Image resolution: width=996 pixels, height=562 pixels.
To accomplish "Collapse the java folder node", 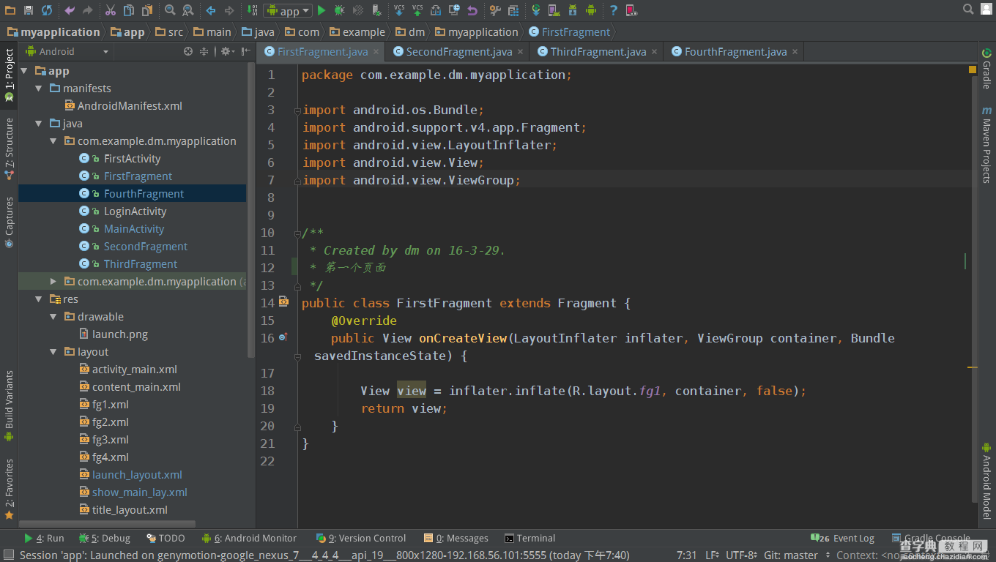I will [x=39, y=124].
